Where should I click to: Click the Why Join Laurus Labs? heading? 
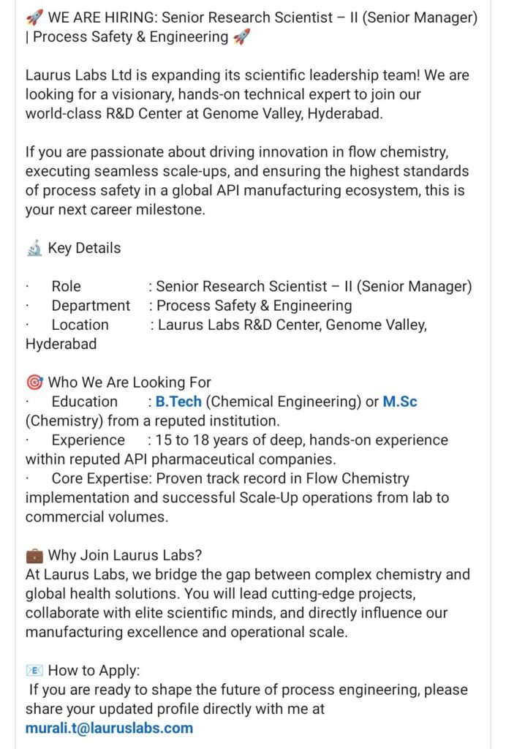(125, 556)
